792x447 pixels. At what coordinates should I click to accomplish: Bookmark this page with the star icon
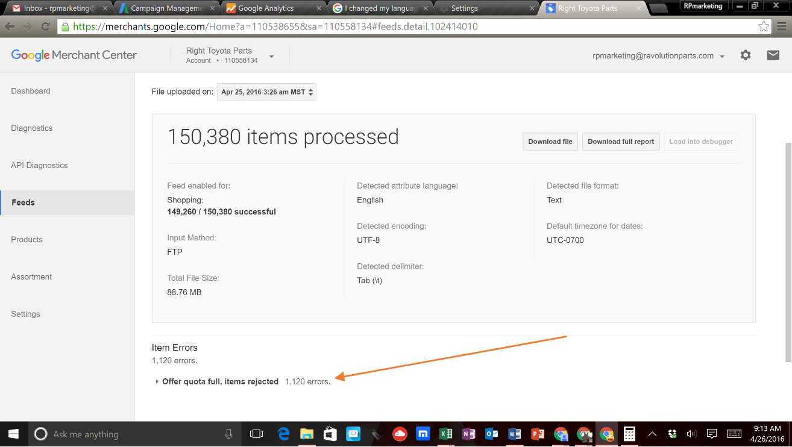coord(764,27)
